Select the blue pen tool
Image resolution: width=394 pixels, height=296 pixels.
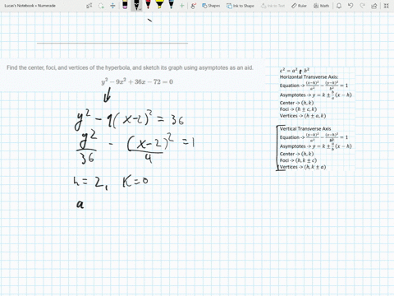point(172,5)
